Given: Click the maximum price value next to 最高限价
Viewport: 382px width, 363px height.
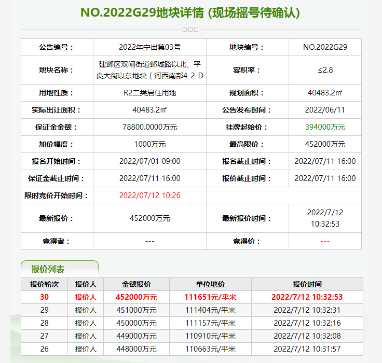Looking at the screenshot, I should (325, 144).
